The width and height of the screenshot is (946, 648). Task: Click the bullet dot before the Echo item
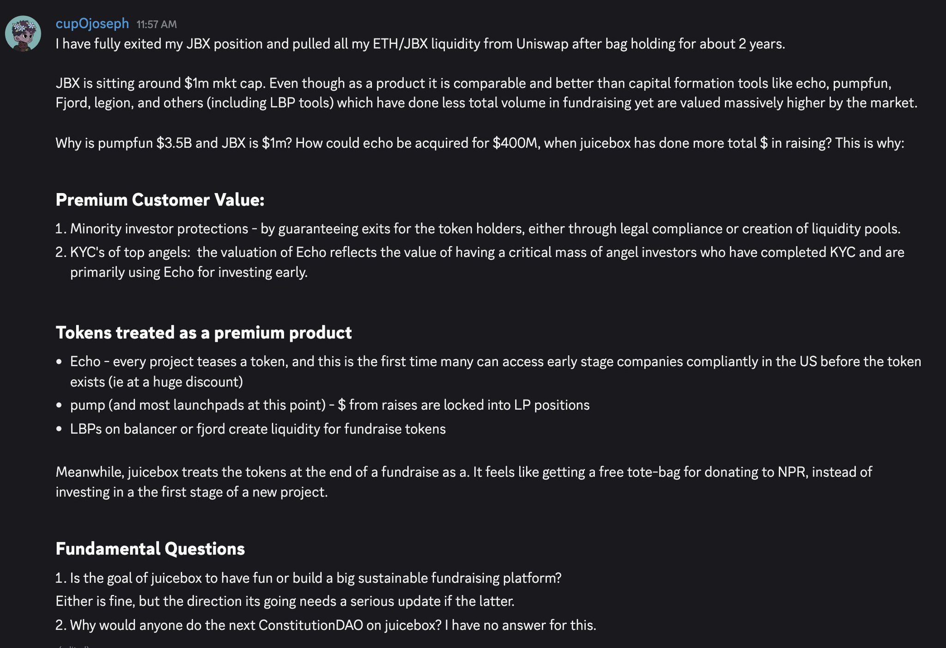pos(59,362)
